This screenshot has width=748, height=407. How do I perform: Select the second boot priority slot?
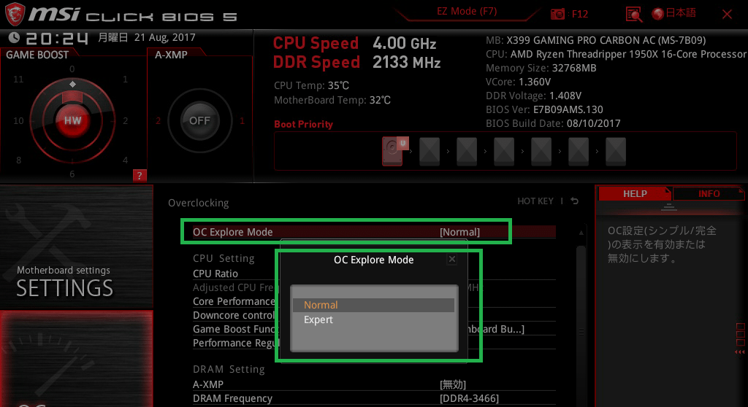[x=430, y=152]
